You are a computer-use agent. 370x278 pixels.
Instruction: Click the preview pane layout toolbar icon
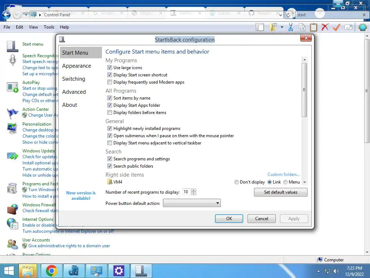pyautogui.click(x=259, y=27)
